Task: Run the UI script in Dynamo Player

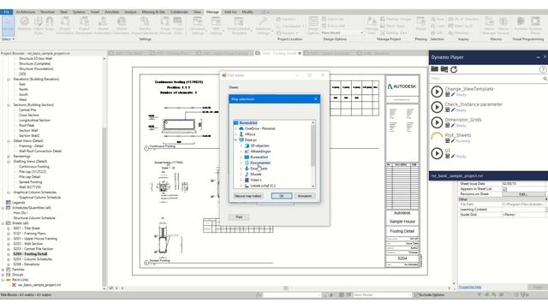Action: click(x=437, y=153)
